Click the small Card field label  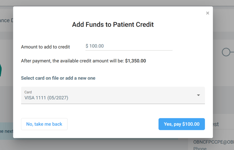28,92
